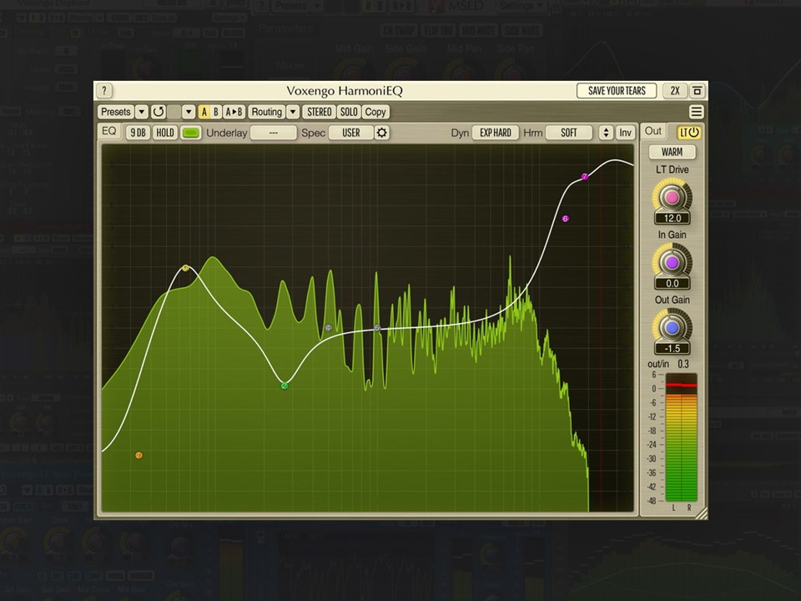Switch to the EQ tab
The height and width of the screenshot is (601, 801).
(109, 131)
